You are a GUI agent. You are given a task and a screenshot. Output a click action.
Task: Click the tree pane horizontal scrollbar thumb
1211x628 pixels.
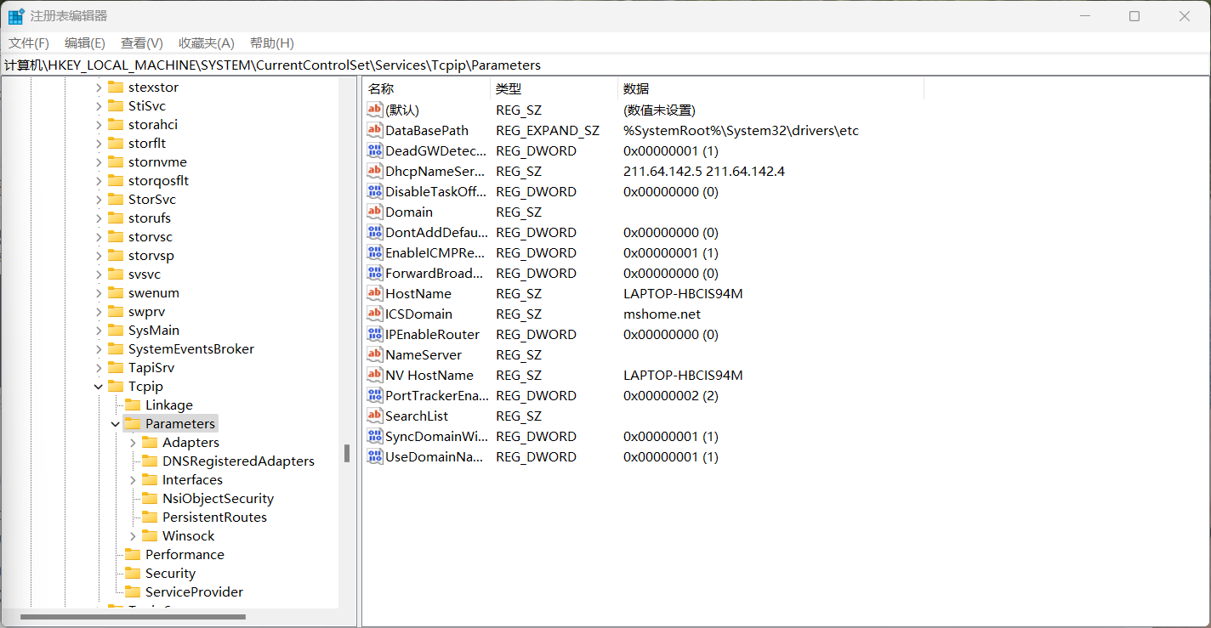(x=133, y=617)
